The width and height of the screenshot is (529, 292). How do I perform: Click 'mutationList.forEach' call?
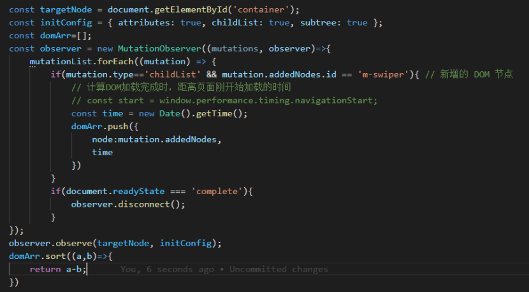[82, 62]
